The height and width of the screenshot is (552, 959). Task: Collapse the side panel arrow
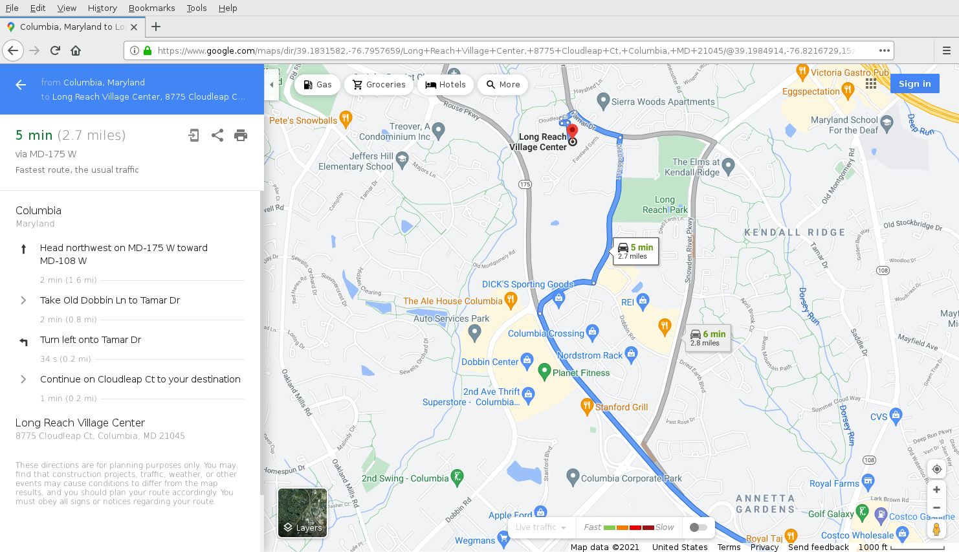pyautogui.click(x=272, y=85)
